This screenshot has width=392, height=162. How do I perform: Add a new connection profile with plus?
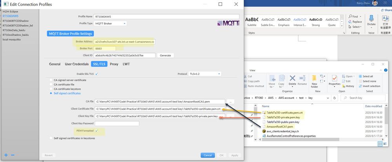(6, 155)
